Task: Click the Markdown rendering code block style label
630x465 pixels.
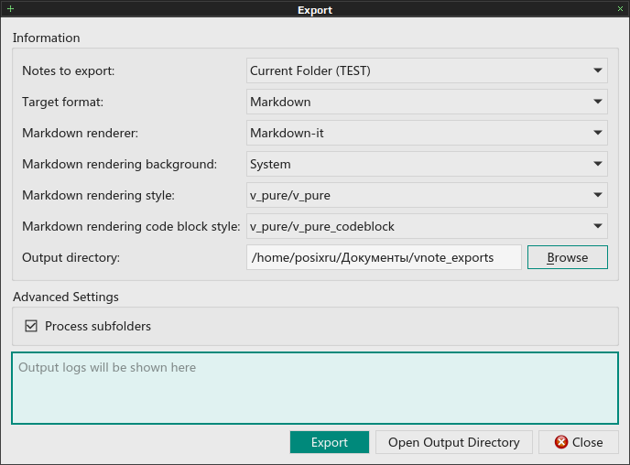Action: 131,226
